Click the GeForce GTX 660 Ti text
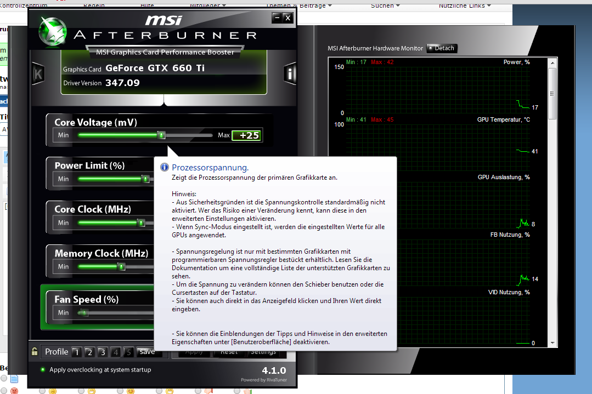Viewport: 592px width, 394px height. [155, 68]
